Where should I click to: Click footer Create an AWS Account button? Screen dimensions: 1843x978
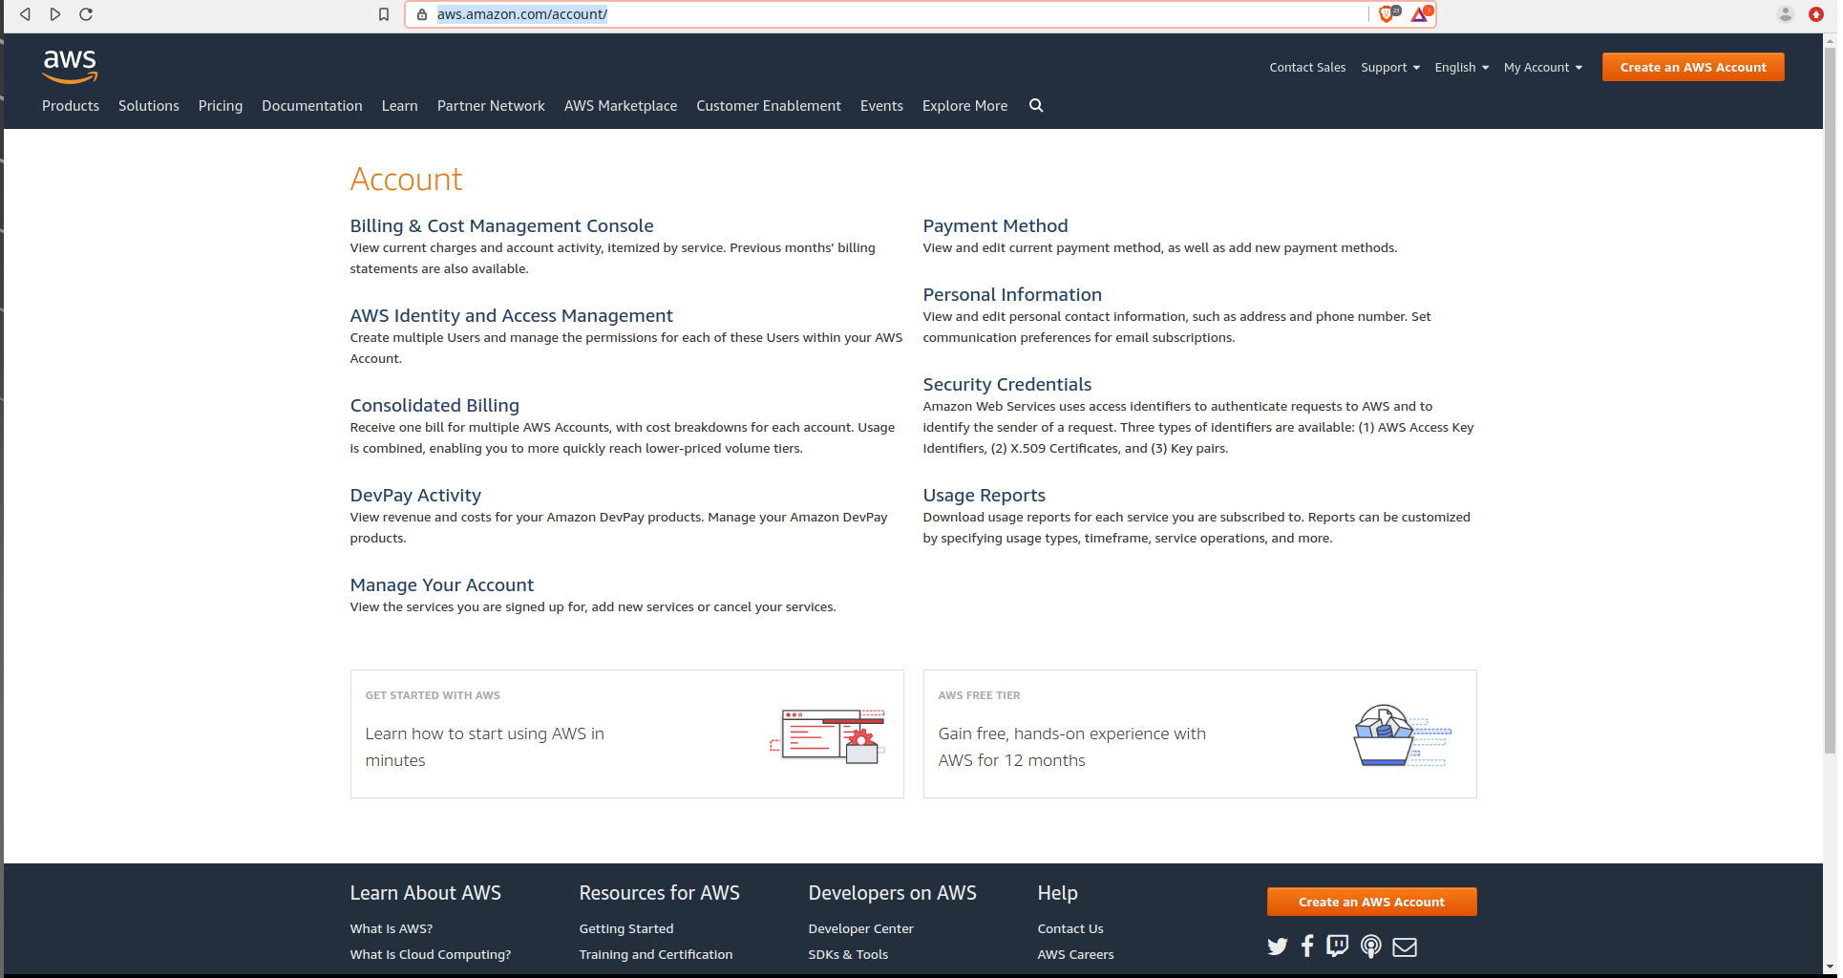(1371, 902)
